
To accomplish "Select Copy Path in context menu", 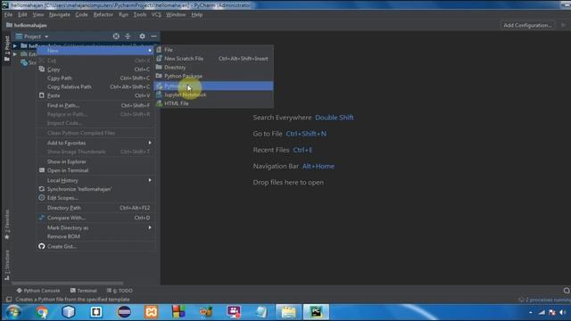I will pos(96,78).
